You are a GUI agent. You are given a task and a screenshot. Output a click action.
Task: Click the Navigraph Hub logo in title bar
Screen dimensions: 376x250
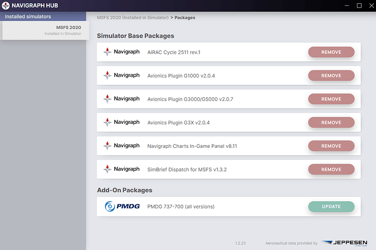click(6, 5)
